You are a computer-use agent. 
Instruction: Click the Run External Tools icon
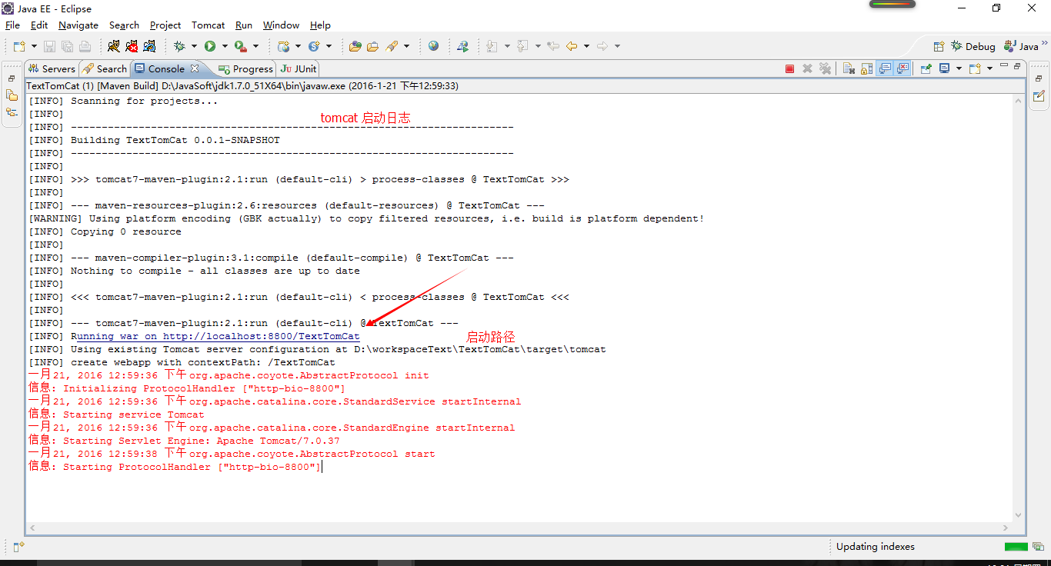(241, 46)
